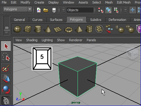Image resolution: width=141 pixels, height=106 pixels.
Task: Switch to the General shelf tab
Action: (19, 20)
